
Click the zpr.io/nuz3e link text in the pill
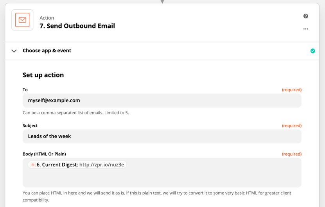tap(102, 165)
